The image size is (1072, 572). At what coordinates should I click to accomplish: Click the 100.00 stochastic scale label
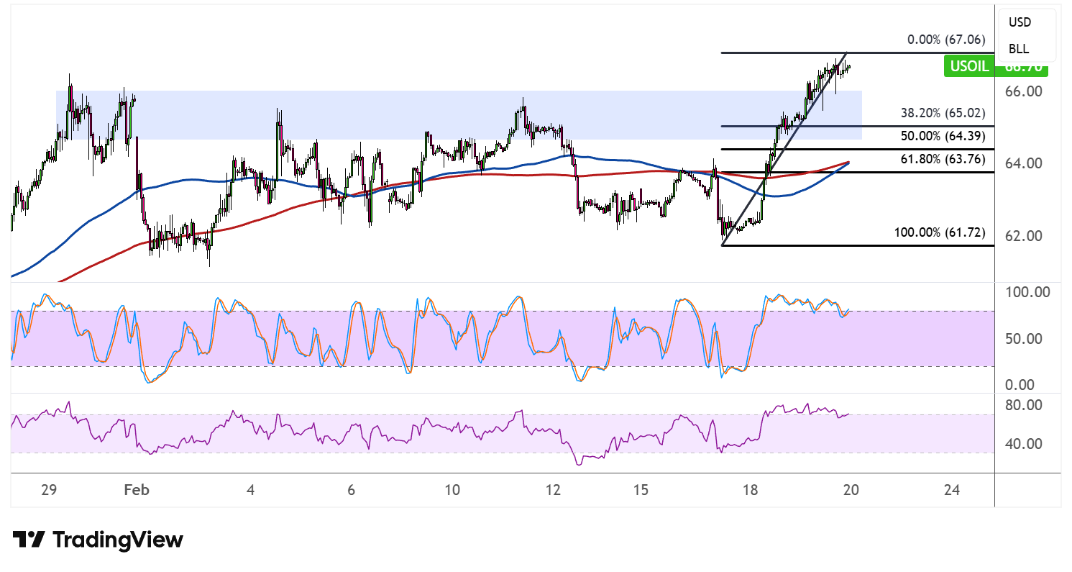[x=1028, y=292]
